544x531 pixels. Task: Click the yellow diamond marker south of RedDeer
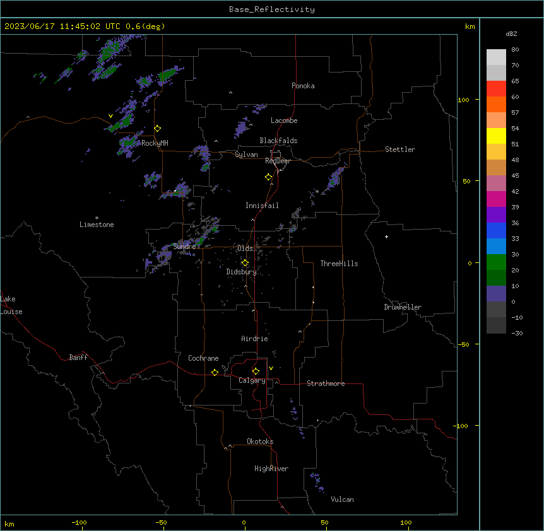tap(269, 177)
